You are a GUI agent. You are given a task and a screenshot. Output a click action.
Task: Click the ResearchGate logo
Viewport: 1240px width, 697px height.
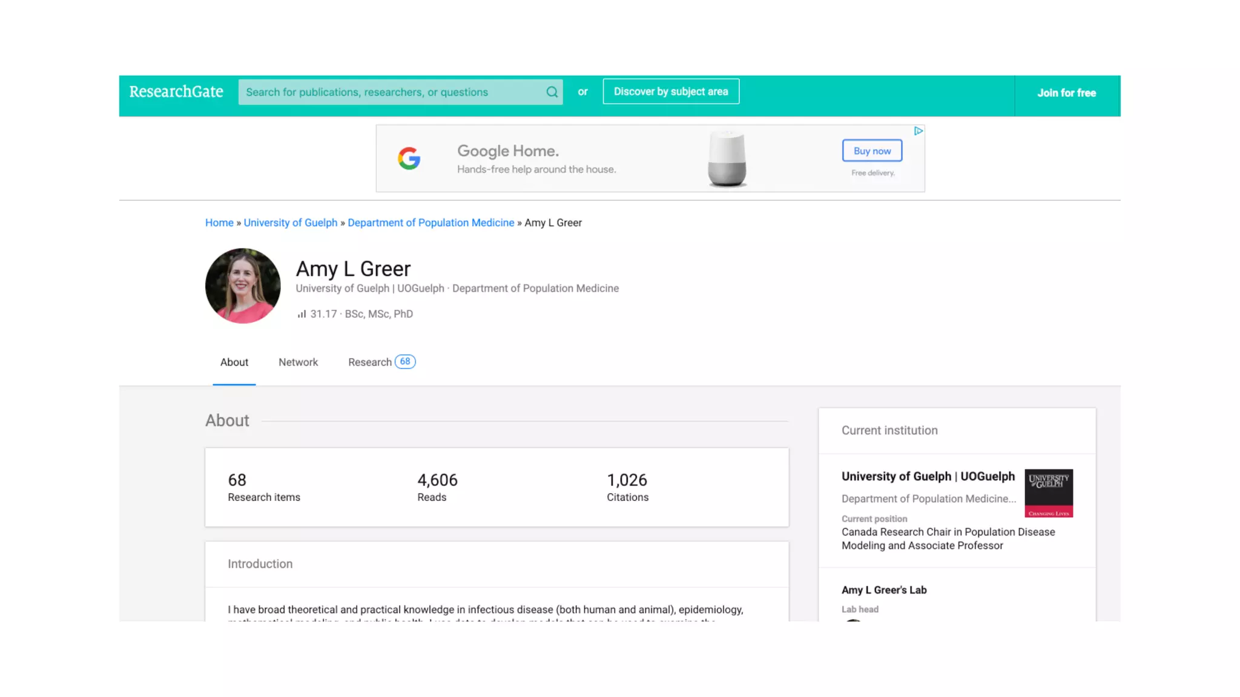tap(176, 92)
